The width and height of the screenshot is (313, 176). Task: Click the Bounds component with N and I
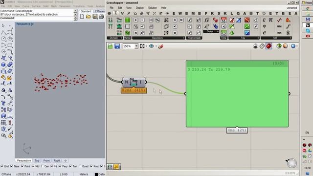[134, 82]
